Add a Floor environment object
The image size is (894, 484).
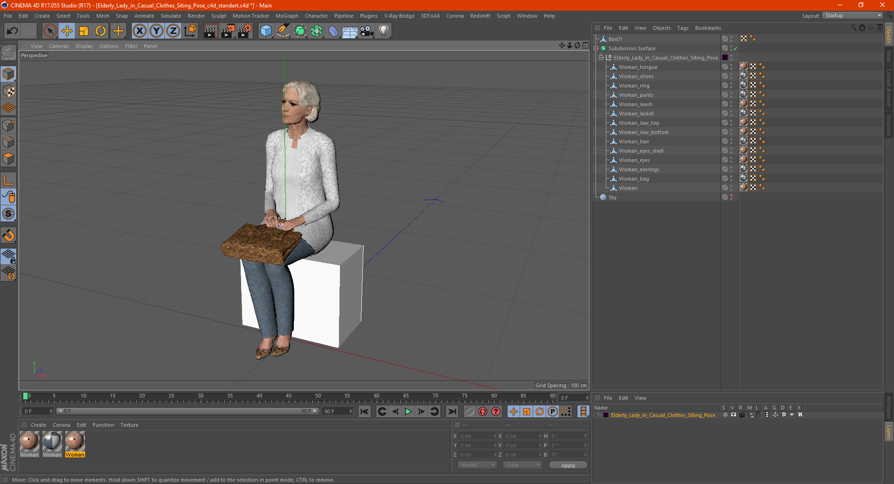tap(350, 31)
